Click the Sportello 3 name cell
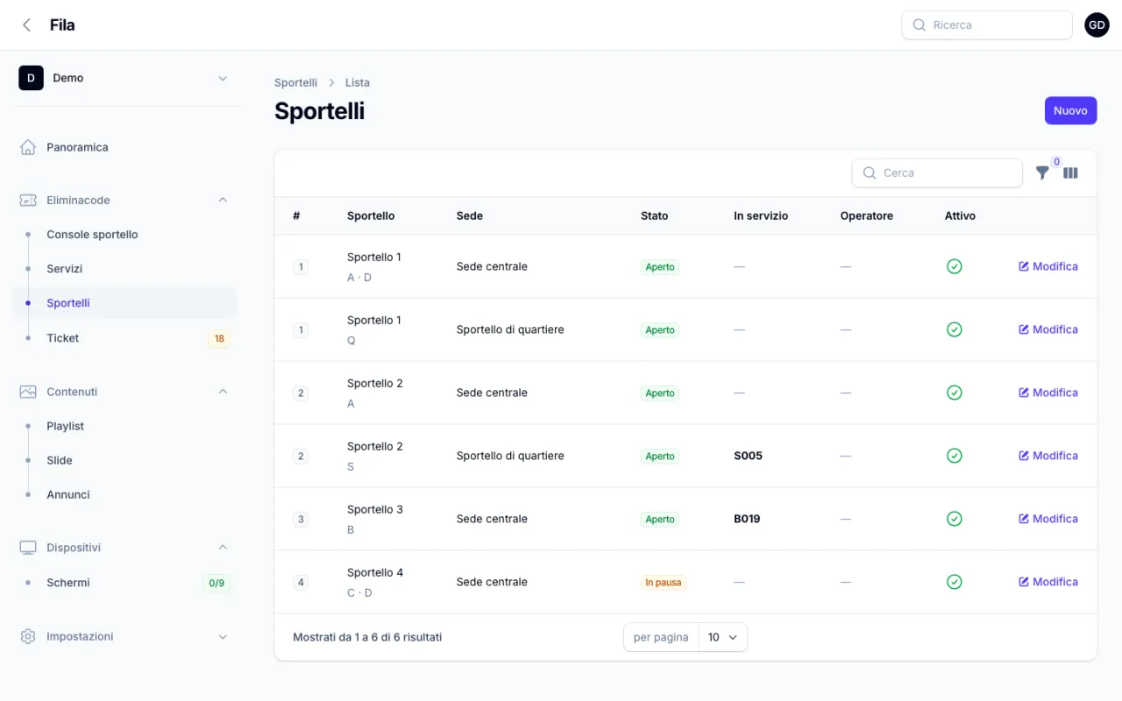1122x701 pixels. pyautogui.click(x=375, y=519)
